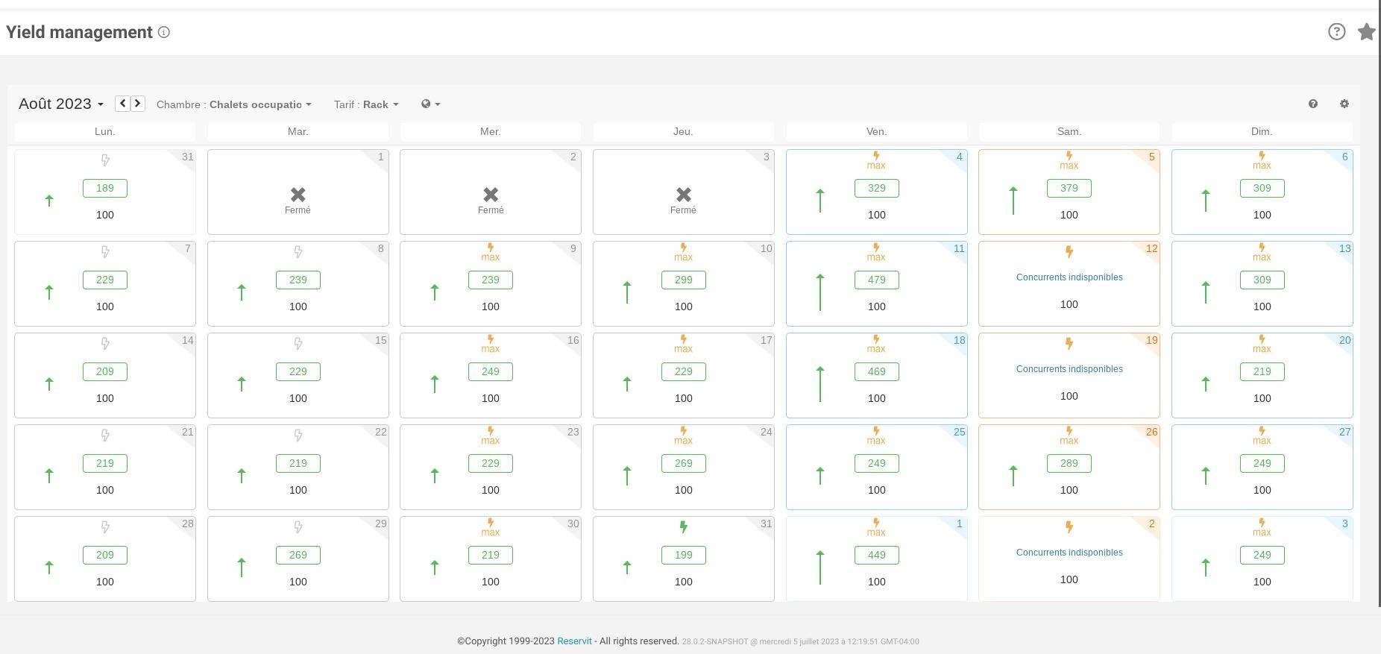
Task: Click the 249 price on Sunday September 3
Action: click(1262, 555)
